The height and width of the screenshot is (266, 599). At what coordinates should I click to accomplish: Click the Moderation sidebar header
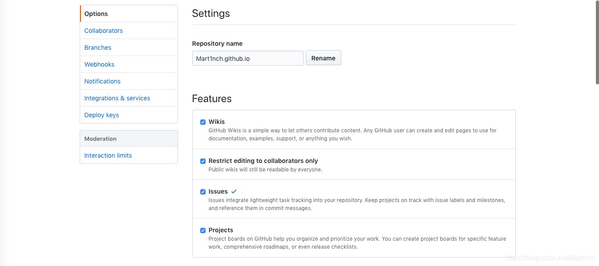click(x=129, y=139)
